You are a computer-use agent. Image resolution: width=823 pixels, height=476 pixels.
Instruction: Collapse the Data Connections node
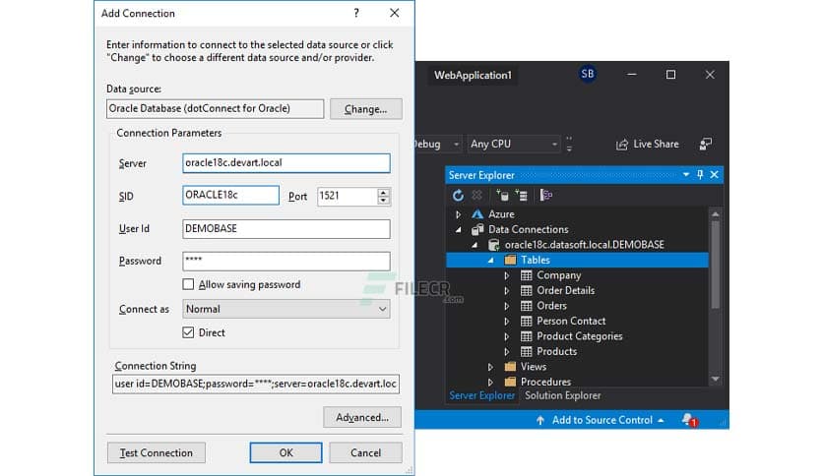tap(458, 229)
